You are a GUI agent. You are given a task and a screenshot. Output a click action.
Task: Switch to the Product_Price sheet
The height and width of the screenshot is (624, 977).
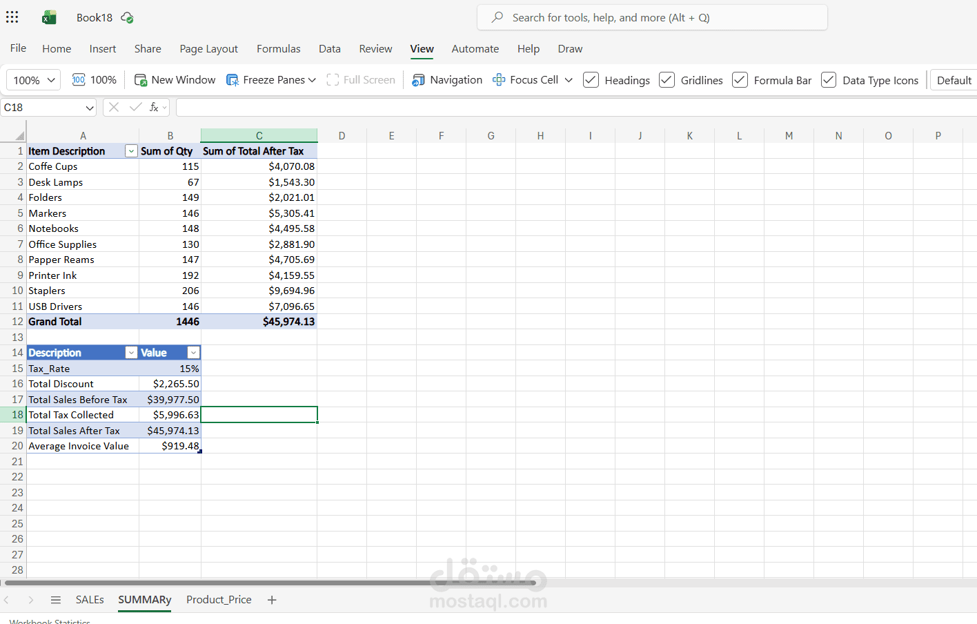[219, 600]
